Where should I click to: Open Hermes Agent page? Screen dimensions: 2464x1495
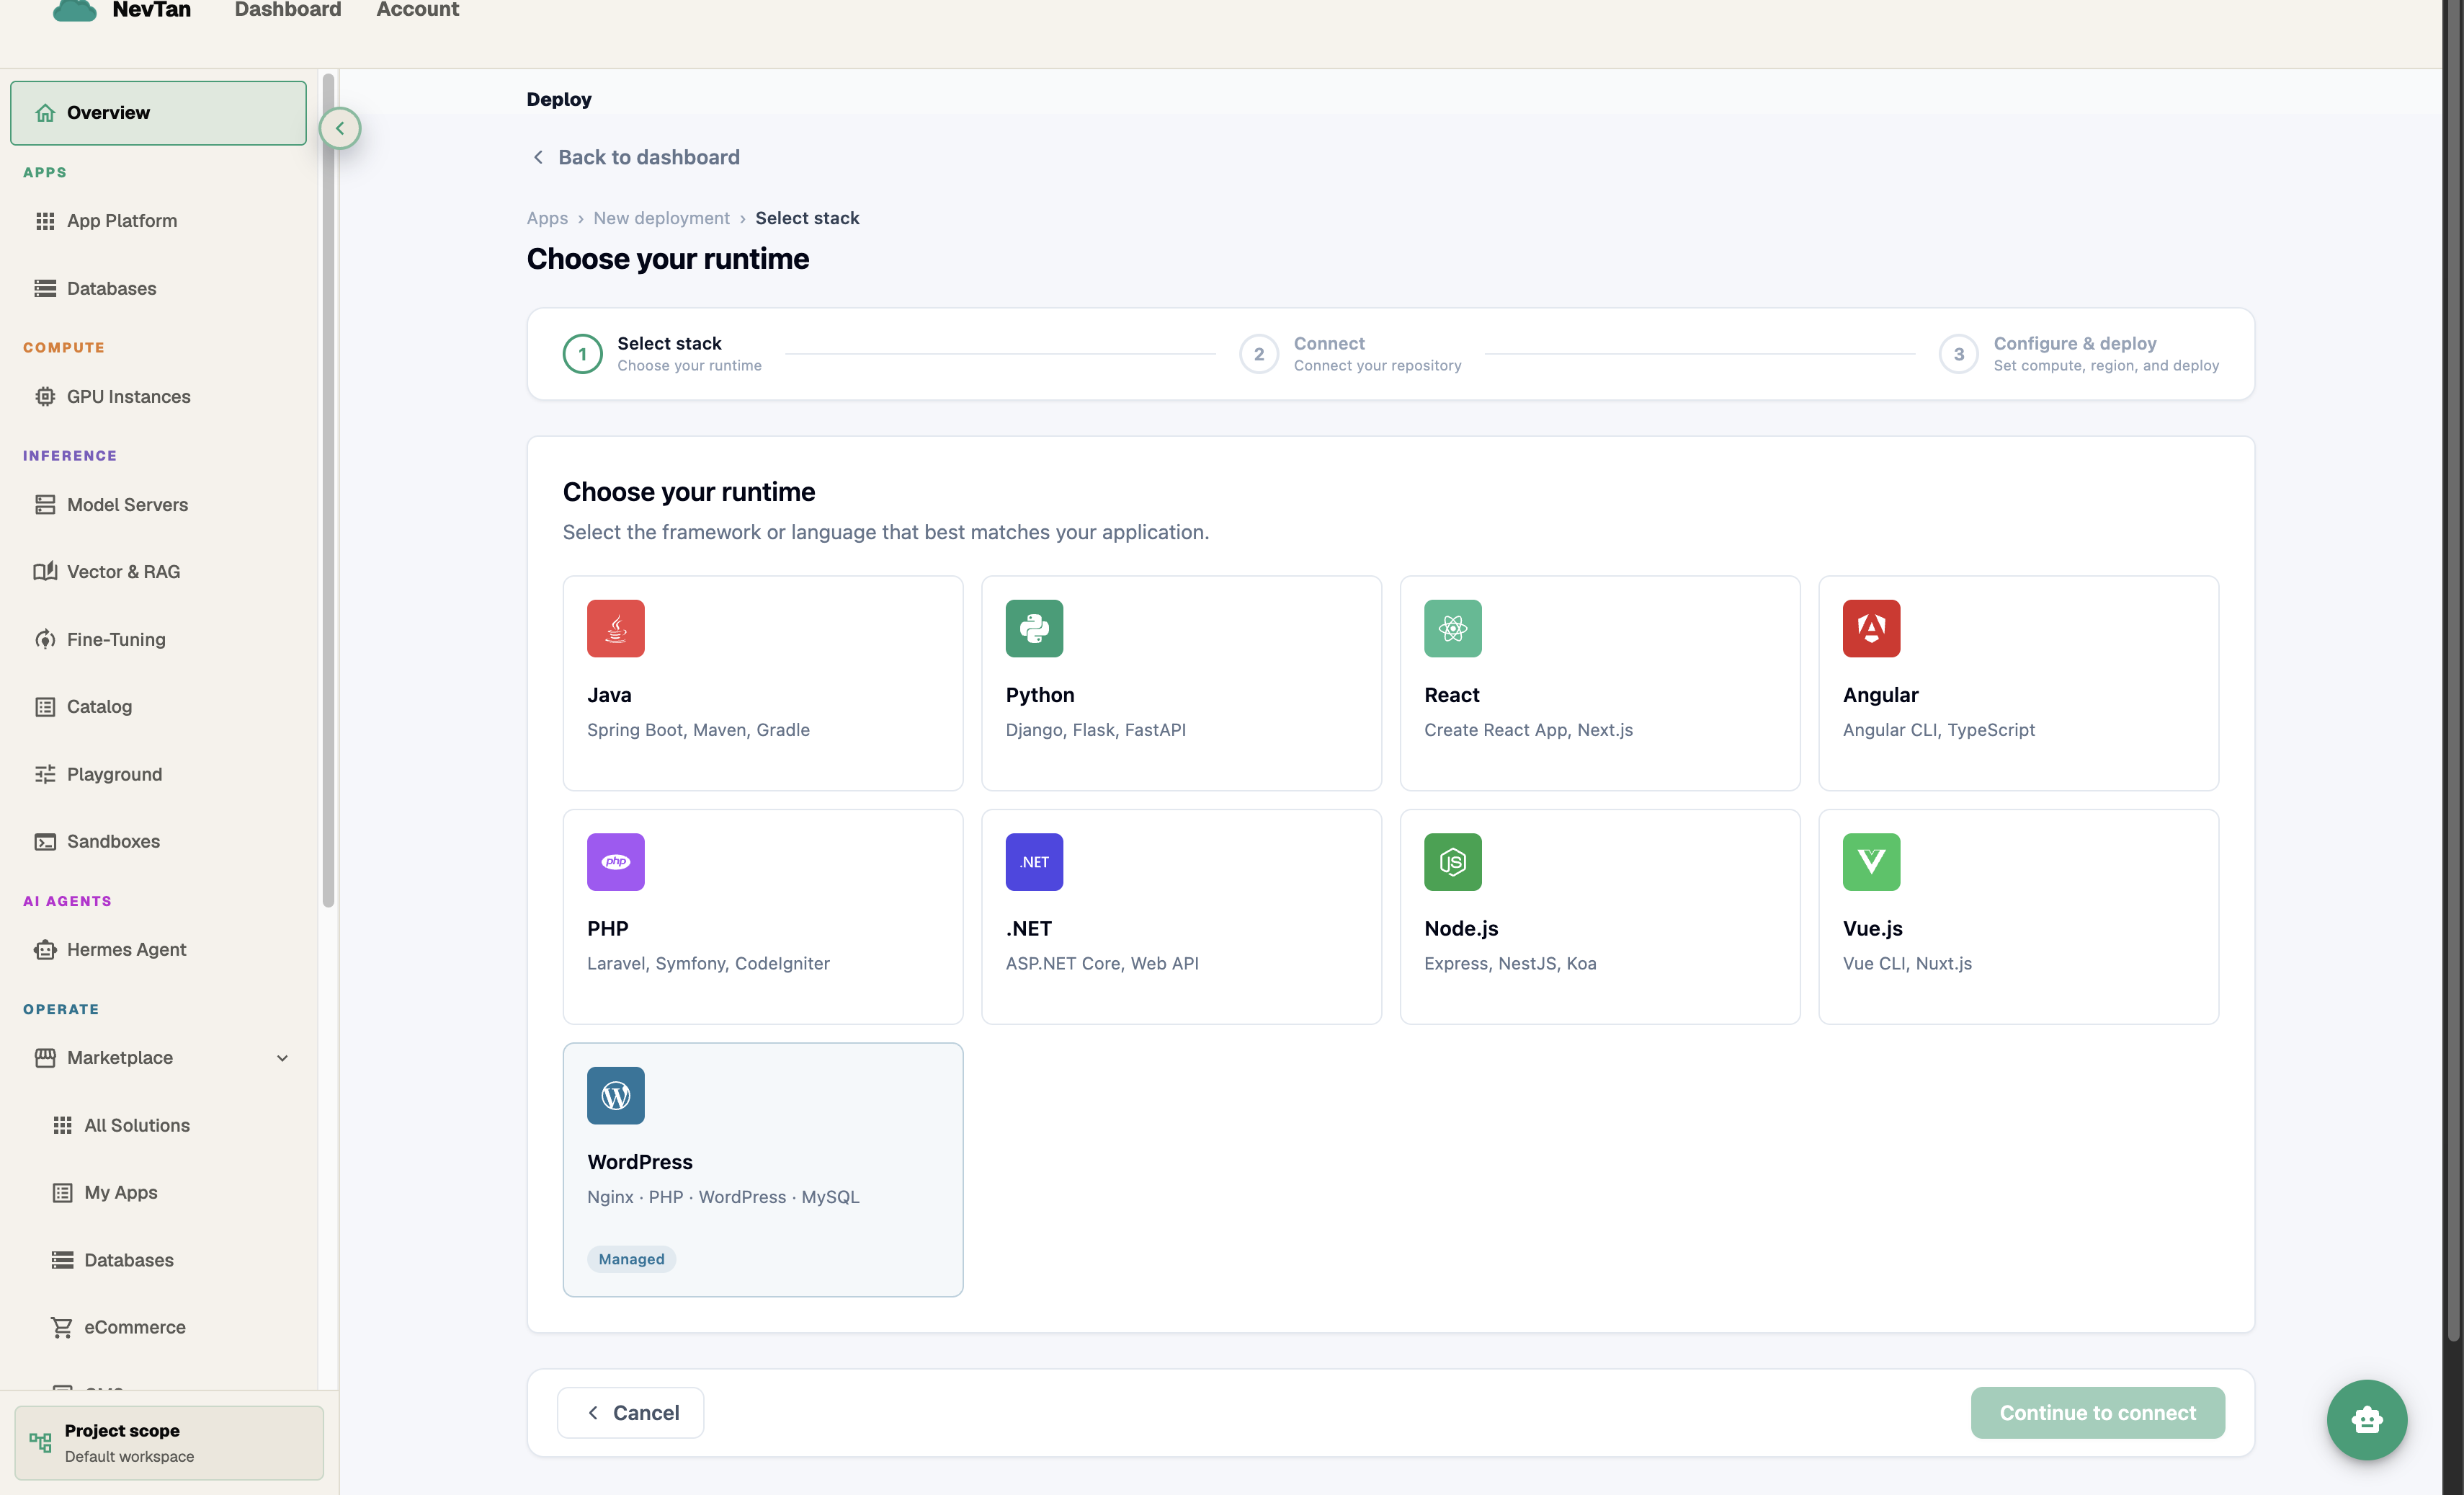pyautogui.click(x=158, y=949)
